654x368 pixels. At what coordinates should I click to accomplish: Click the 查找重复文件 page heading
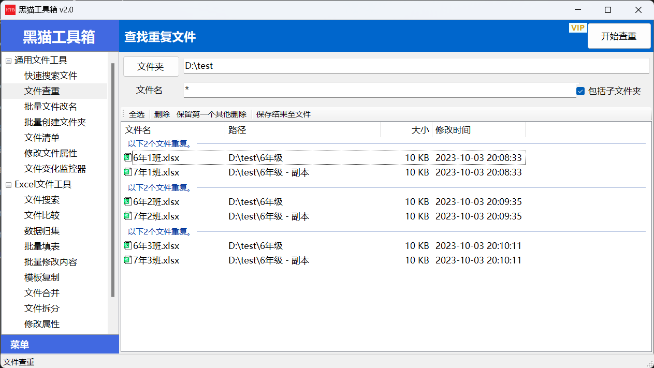160,37
